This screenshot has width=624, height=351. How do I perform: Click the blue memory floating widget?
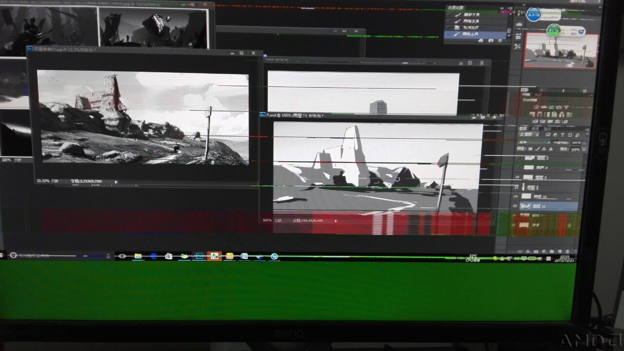point(534,15)
